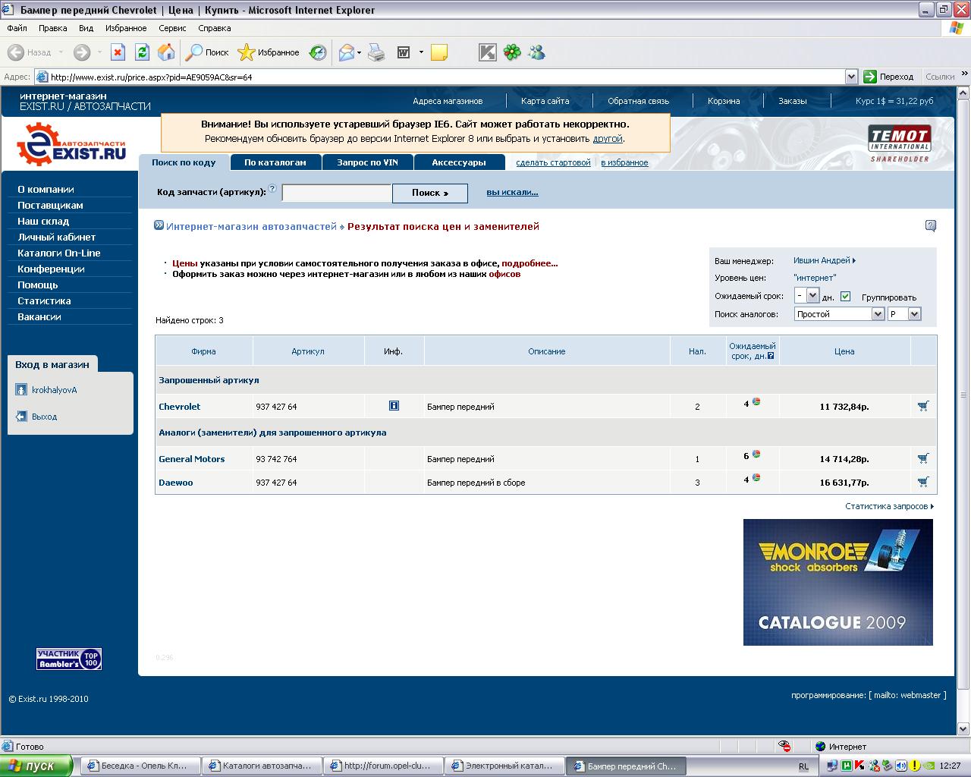Open the Файл menu

[x=17, y=28]
